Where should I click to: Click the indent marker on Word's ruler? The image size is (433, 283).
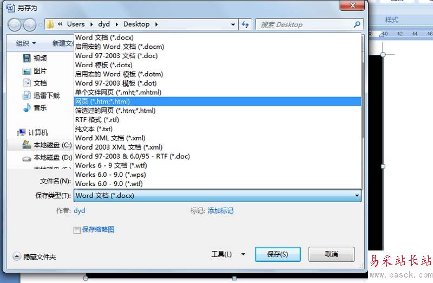pos(382,34)
